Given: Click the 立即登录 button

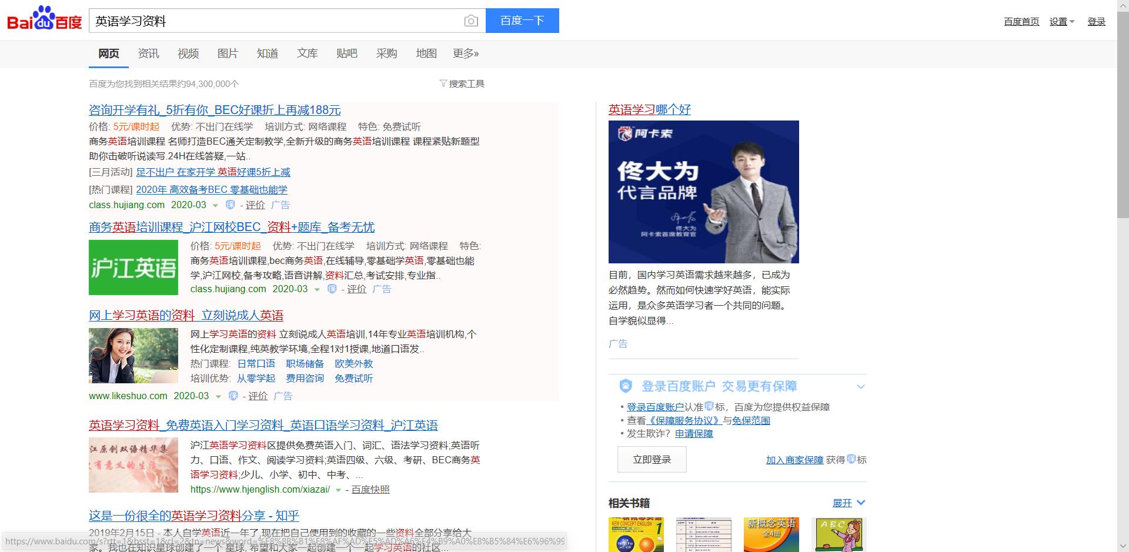Looking at the screenshot, I should (x=652, y=459).
